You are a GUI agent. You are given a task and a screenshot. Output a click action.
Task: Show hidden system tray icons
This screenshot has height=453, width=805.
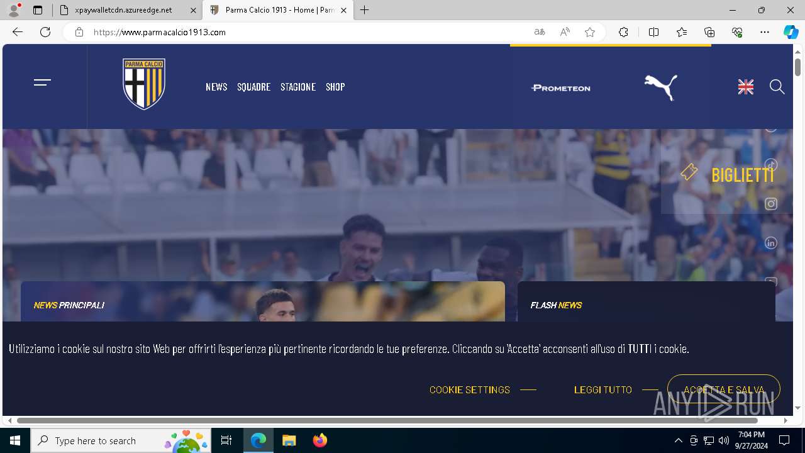(678, 440)
